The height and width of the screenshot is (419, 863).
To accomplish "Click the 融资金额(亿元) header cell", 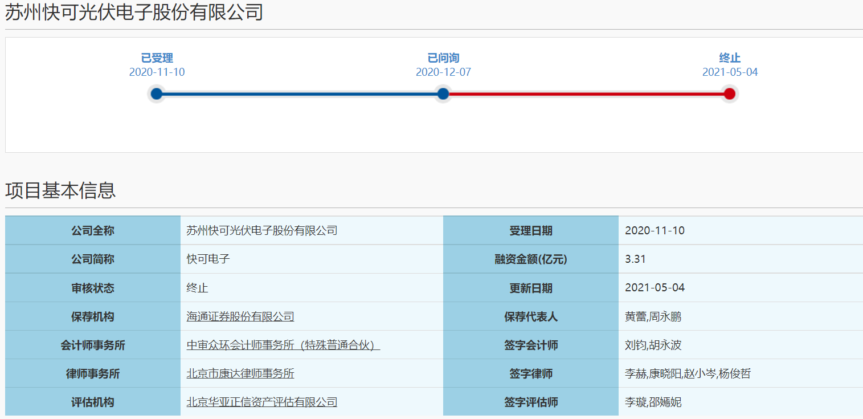I will pos(531,259).
